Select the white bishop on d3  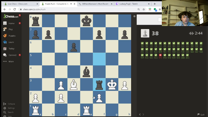pos(74,84)
